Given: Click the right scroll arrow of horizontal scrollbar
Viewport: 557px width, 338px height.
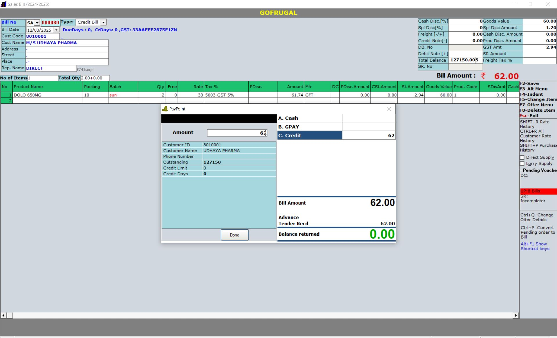Looking at the screenshot, I should 516,315.
